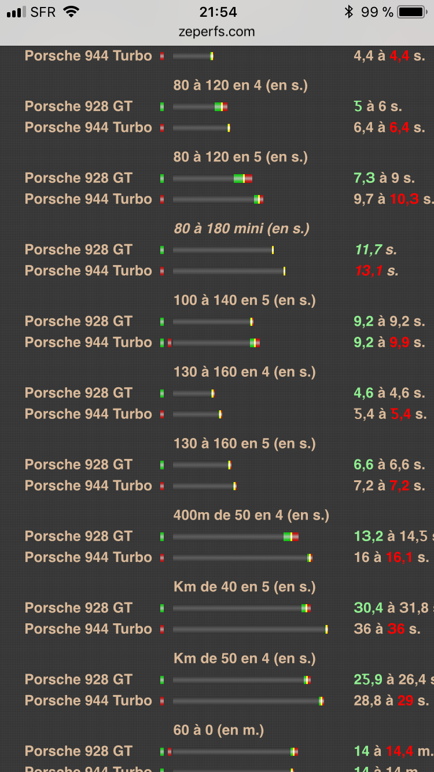Tap the '7,3 à 9 s.' value
This screenshot has height=772, width=434.
coord(385,179)
